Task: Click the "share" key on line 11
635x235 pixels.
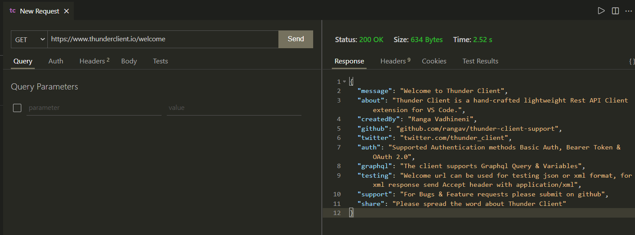Action: (x=371, y=204)
